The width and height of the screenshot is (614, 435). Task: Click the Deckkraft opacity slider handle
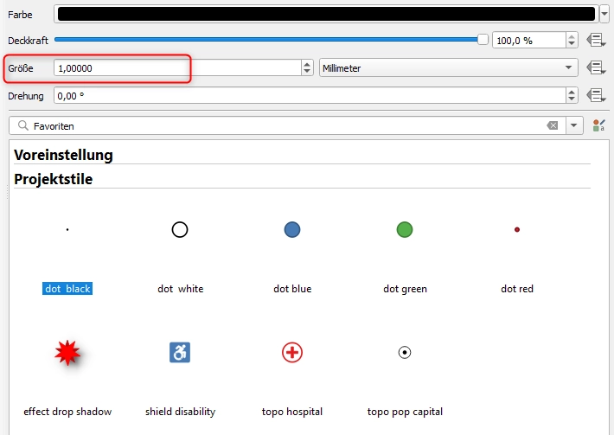click(483, 40)
